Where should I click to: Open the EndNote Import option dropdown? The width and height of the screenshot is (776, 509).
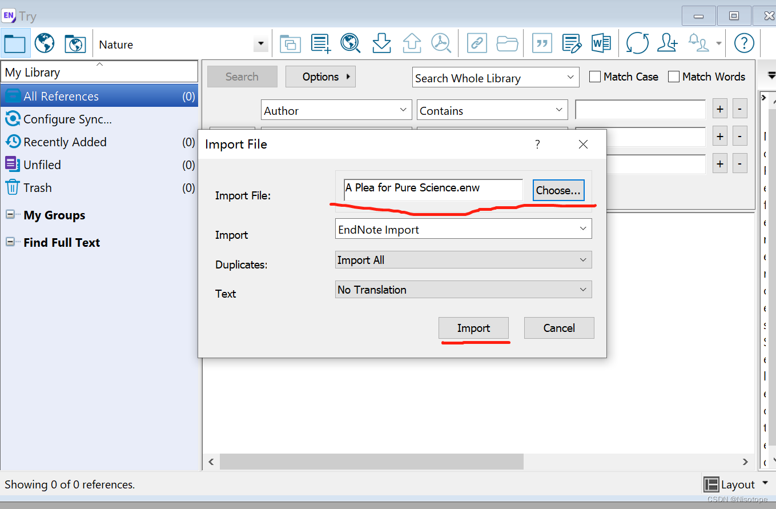point(464,229)
